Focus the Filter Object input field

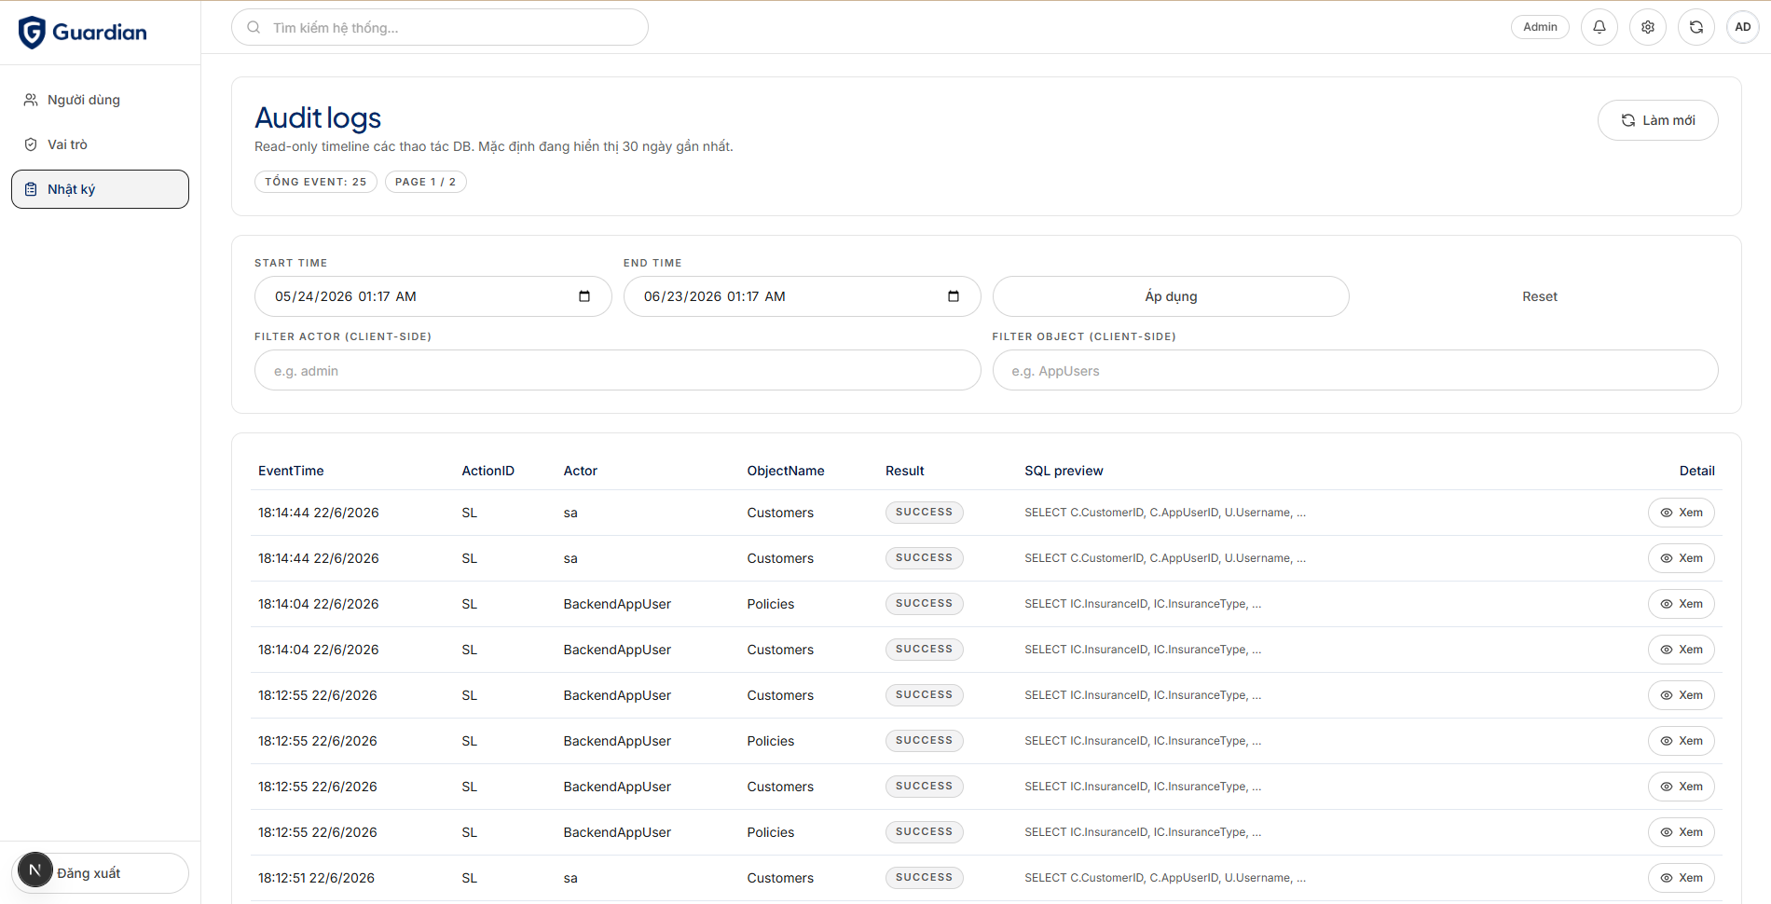coord(1355,370)
